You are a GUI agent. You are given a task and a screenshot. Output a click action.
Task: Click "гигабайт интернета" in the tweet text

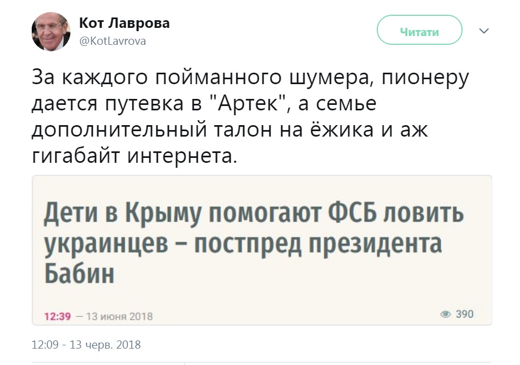click(135, 156)
